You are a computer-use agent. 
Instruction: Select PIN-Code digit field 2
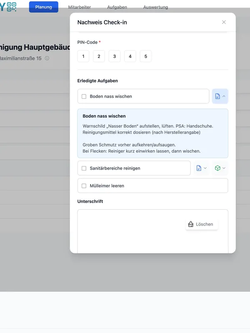(99, 56)
